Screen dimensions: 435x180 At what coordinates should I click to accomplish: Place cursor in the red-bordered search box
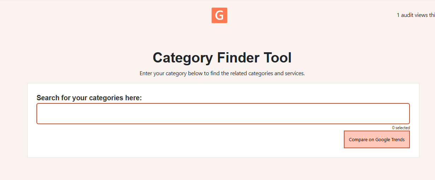coord(223,114)
